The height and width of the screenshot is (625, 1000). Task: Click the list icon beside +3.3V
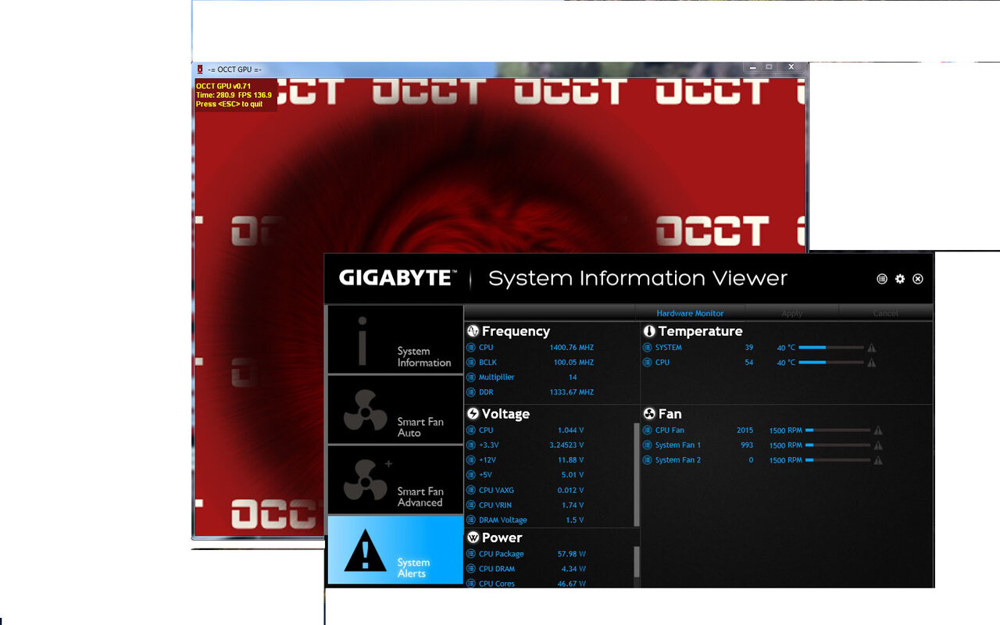471,445
